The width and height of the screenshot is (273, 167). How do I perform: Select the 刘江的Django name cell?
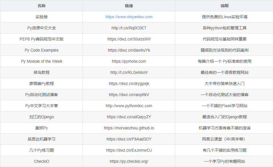point(42,117)
